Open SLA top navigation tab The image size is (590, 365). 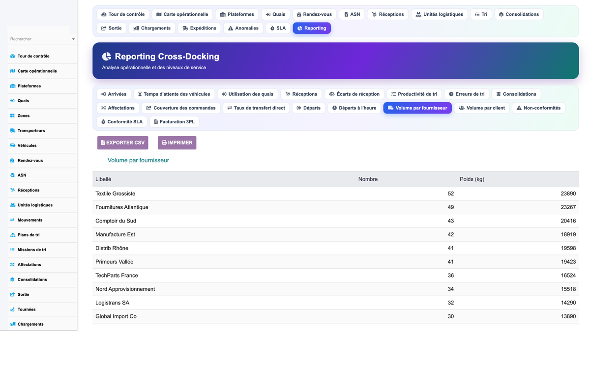click(278, 28)
